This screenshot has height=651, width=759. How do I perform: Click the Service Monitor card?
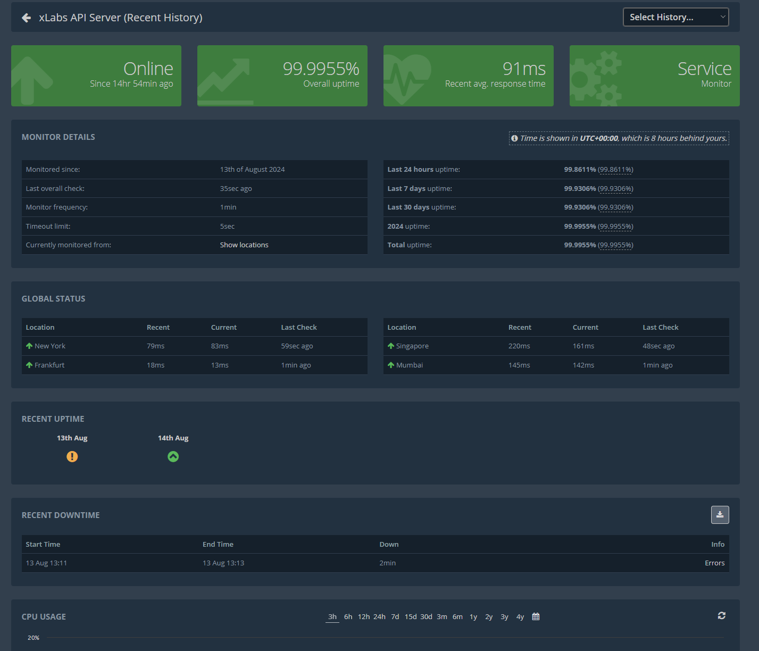click(x=655, y=76)
